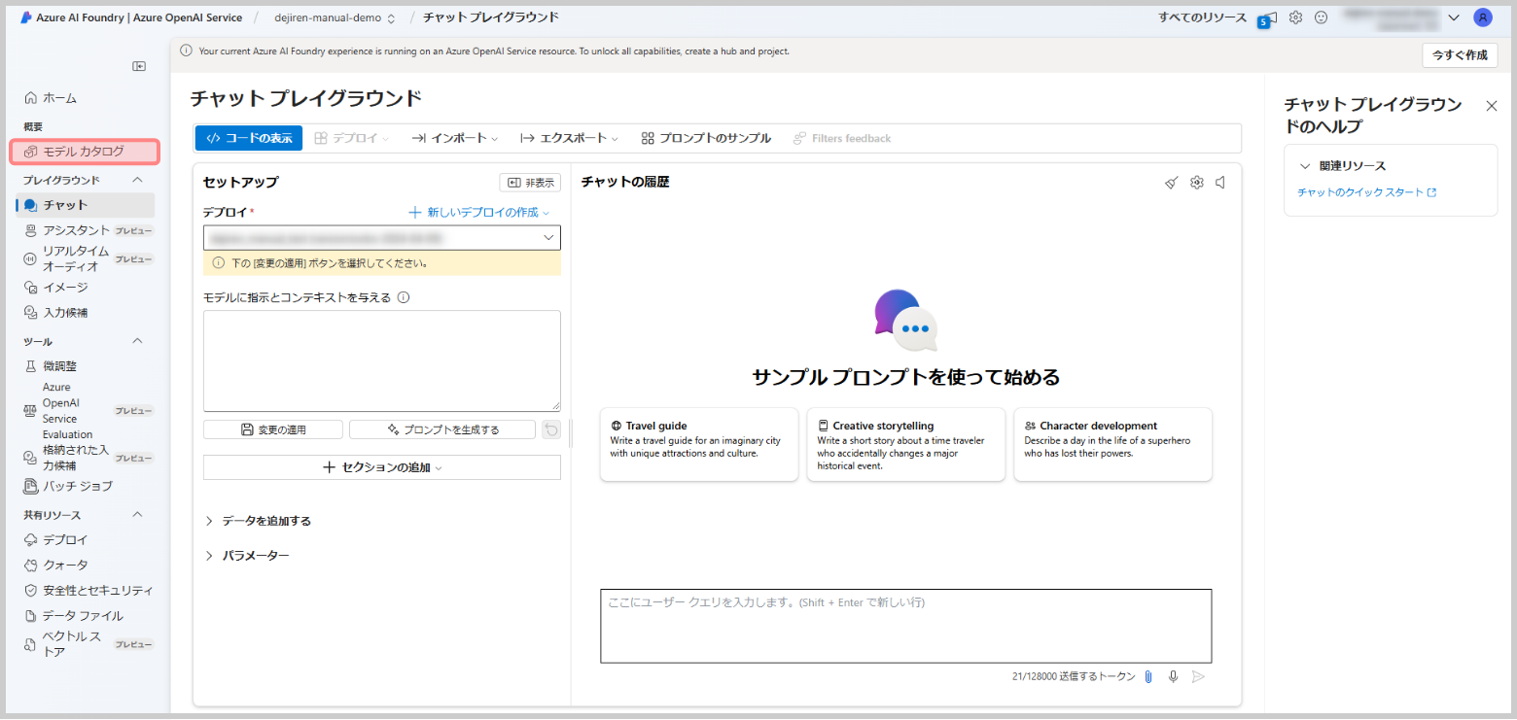1517x720 pixels.
Task: Open モデル カタログ in sidebar
Action: [85, 152]
